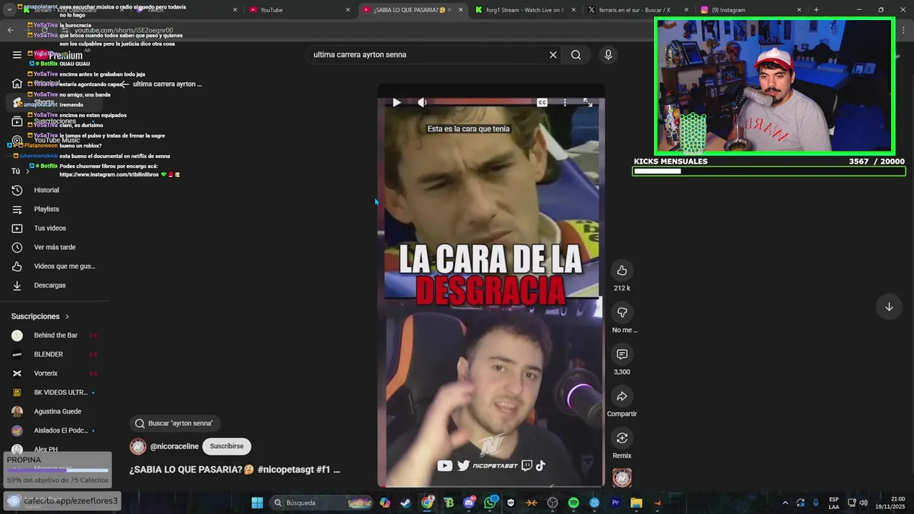Open the tab search dropdown chevron
The height and width of the screenshot is (514, 914).
tap(9, 10)
